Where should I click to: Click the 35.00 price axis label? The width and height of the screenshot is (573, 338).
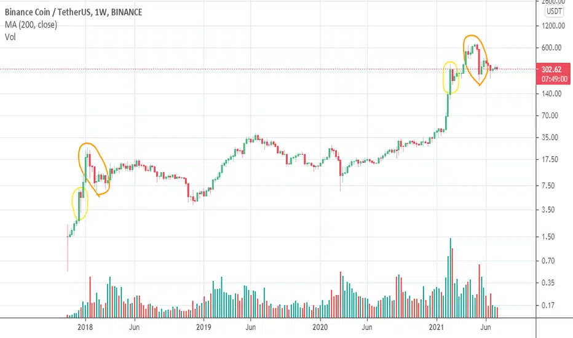point(550,138)
